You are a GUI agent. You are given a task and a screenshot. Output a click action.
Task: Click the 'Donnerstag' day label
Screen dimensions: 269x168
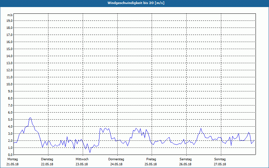pos(116,159)
